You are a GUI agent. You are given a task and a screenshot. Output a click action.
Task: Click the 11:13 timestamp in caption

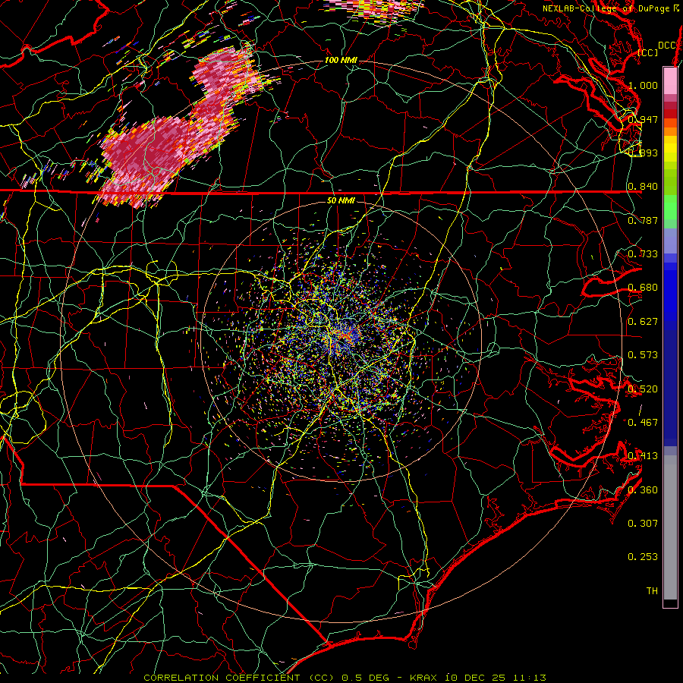coord(530,678)
